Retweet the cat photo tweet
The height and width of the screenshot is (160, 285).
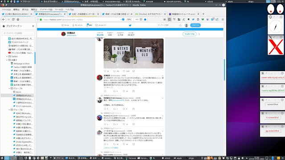tap(114, 71)
